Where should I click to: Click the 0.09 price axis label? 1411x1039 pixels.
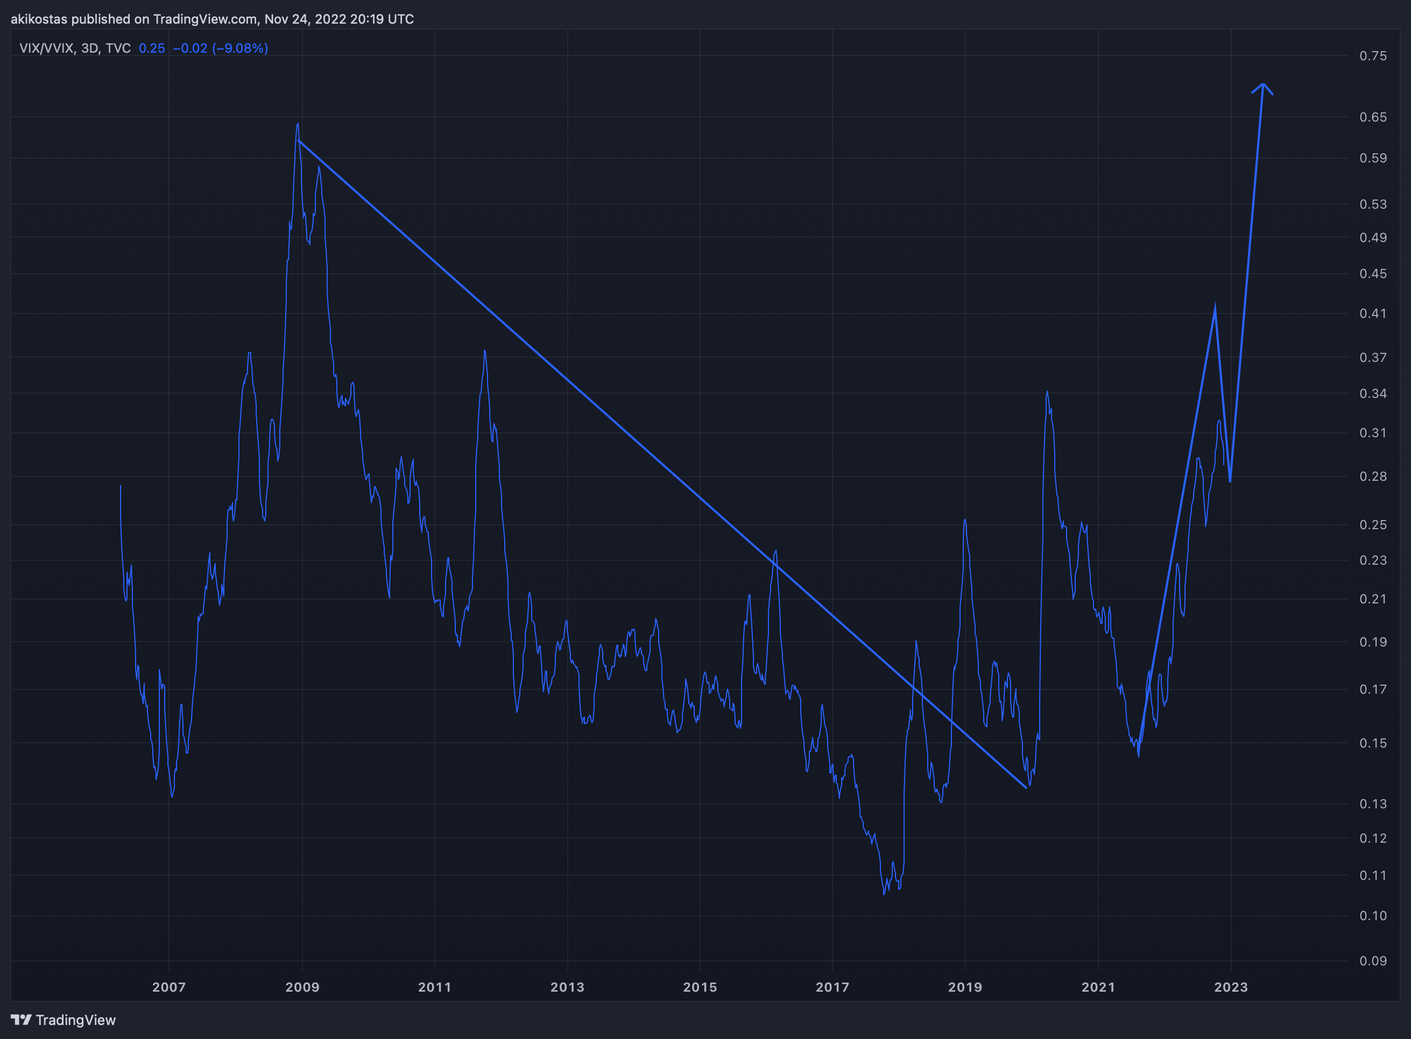point(1373,960)
